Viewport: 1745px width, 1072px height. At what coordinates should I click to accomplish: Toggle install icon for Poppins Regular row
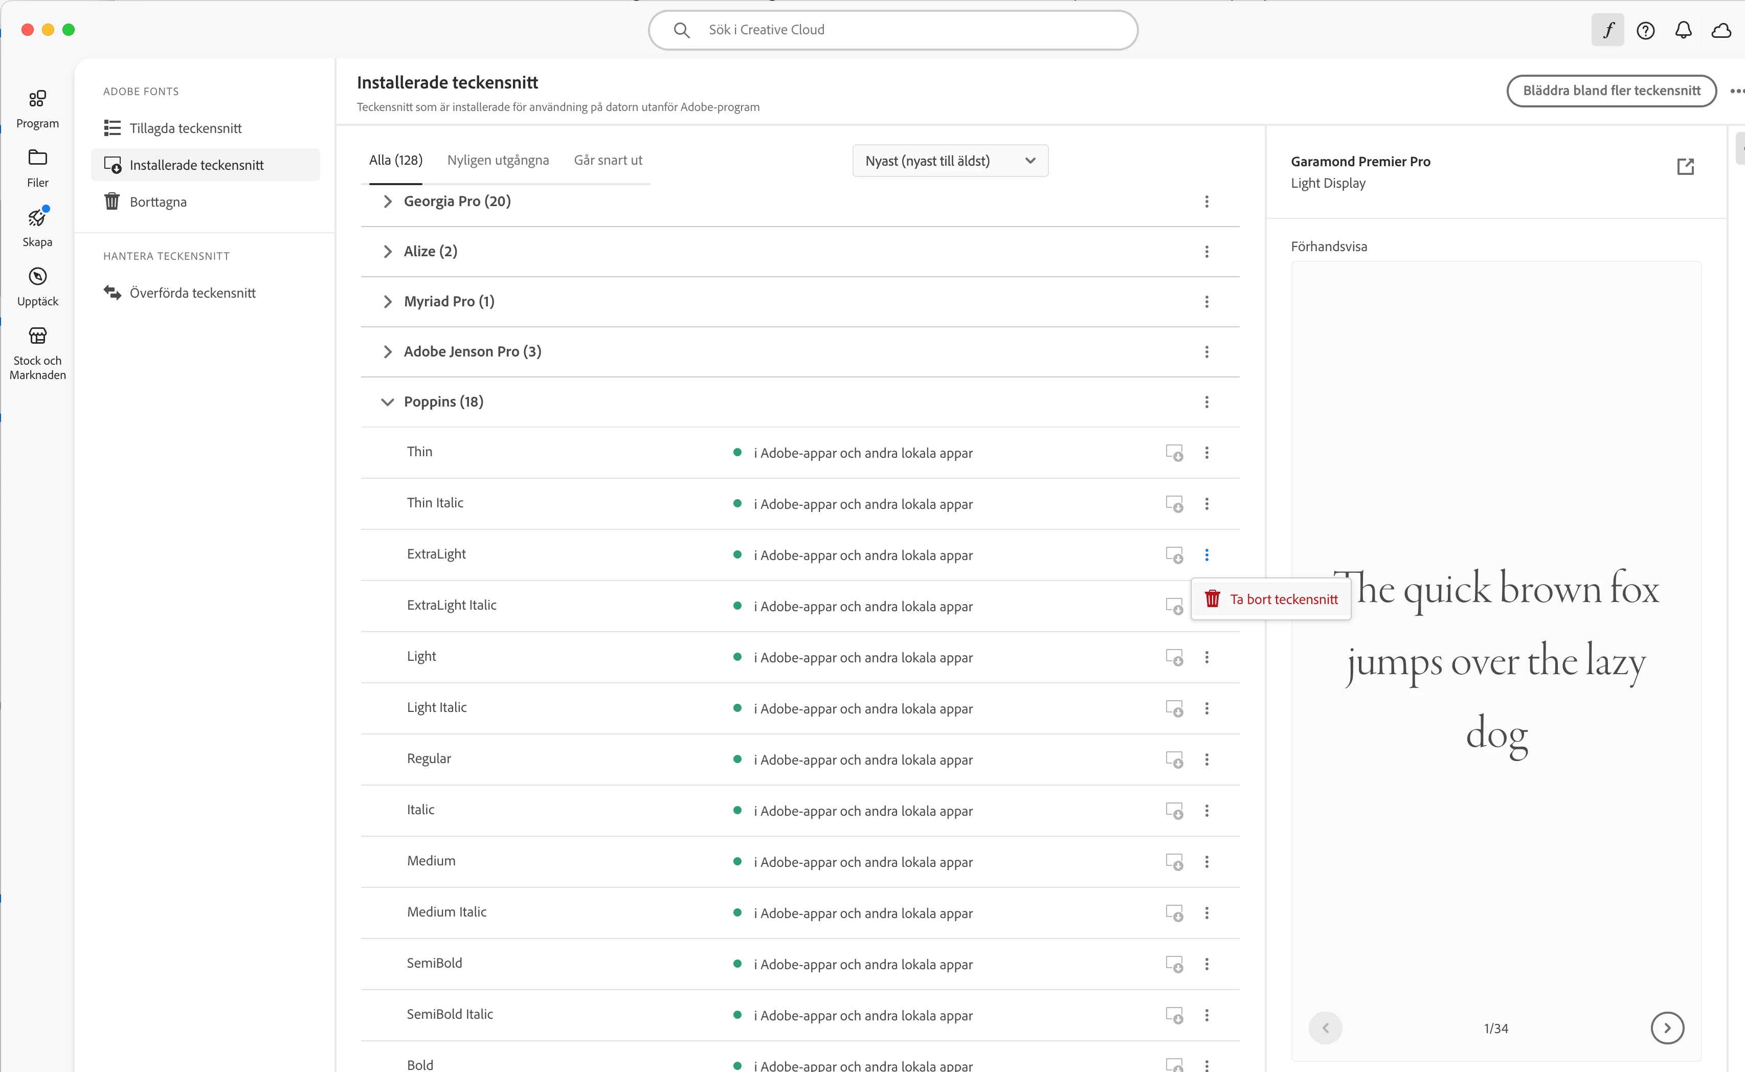(x=1174, y=760)
